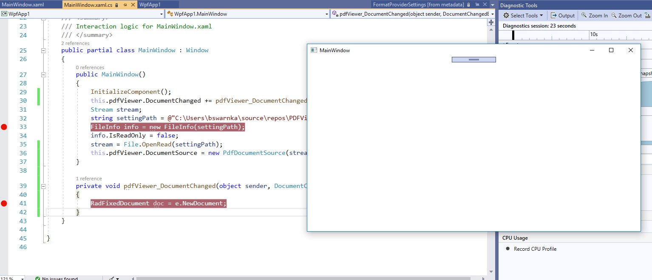Collapse pdfViewer_DocumentChanged method at line 39
652x280 pixels.
pyautogui.click(x=43, y=186)
